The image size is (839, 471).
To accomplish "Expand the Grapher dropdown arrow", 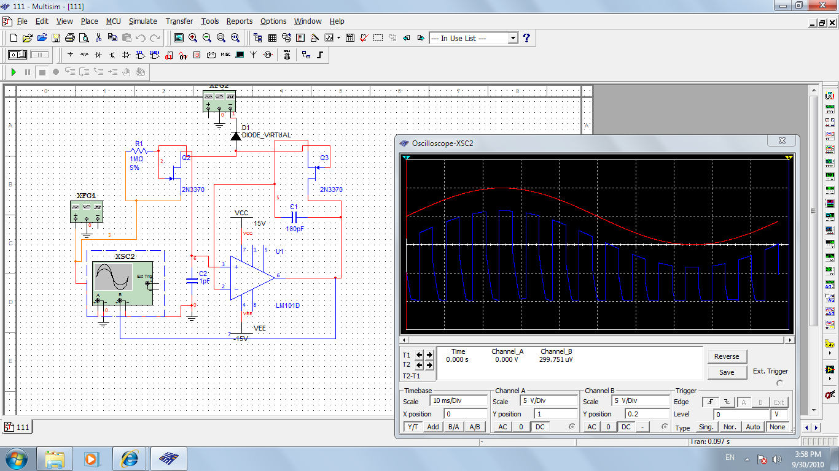I will (x=338, y=37).
